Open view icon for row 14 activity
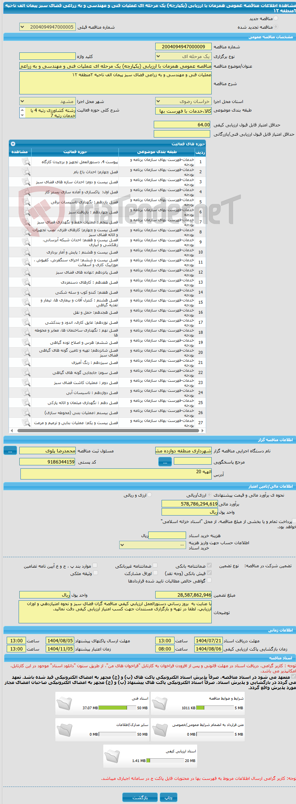Image resolution: width=296 pixels, height=804 pixels. pos(26,292)
